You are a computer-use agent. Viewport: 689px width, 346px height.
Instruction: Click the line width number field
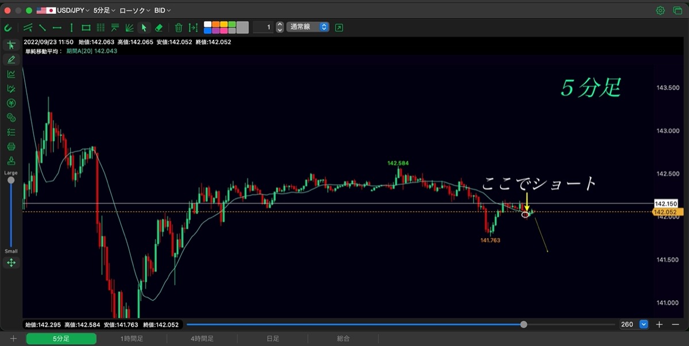coord(263,27)
